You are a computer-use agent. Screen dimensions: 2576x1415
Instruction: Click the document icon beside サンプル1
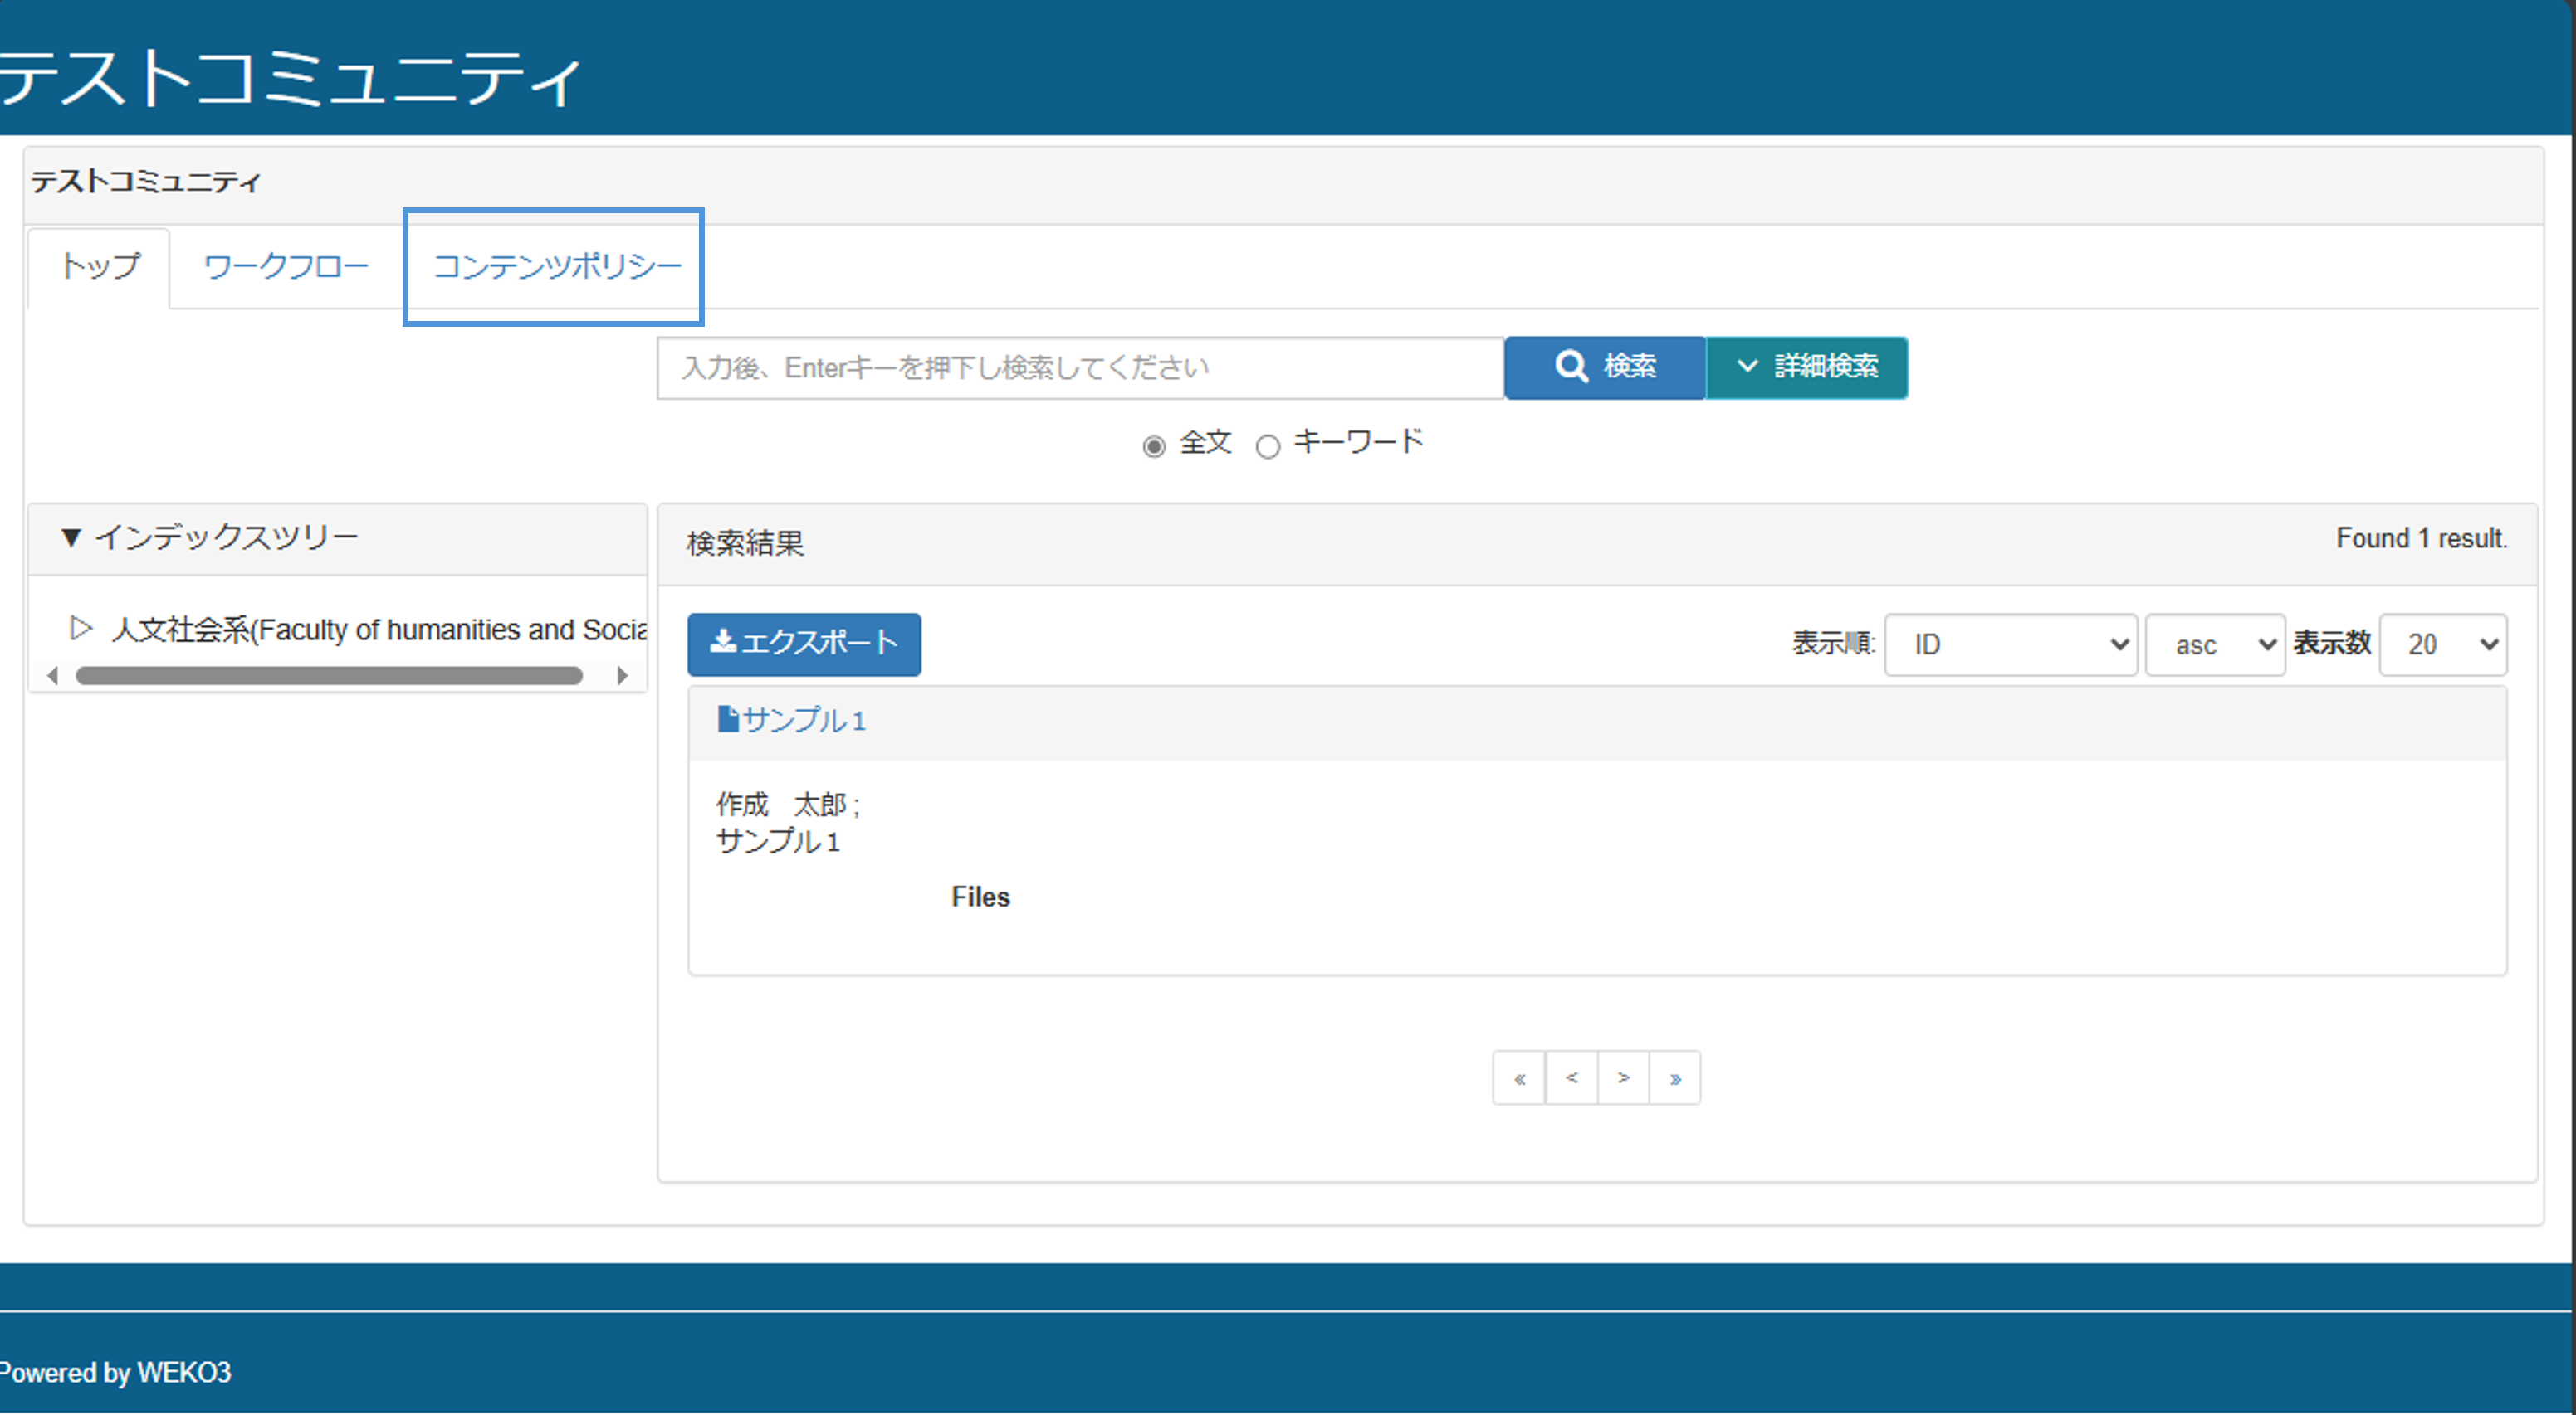(x=727, y=719)
